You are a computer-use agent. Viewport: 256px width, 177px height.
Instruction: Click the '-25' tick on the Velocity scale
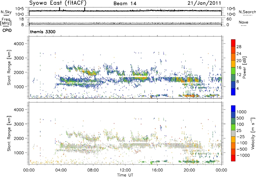click(240, 137)
